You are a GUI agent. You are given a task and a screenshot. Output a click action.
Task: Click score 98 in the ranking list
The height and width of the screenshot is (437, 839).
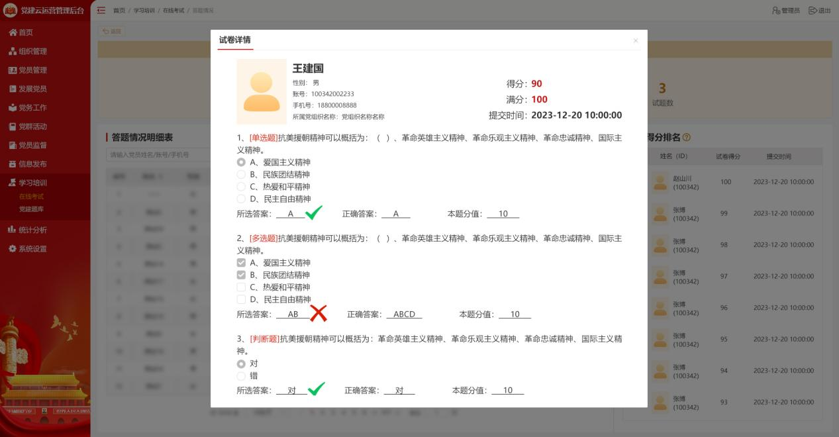click(724, 245)
